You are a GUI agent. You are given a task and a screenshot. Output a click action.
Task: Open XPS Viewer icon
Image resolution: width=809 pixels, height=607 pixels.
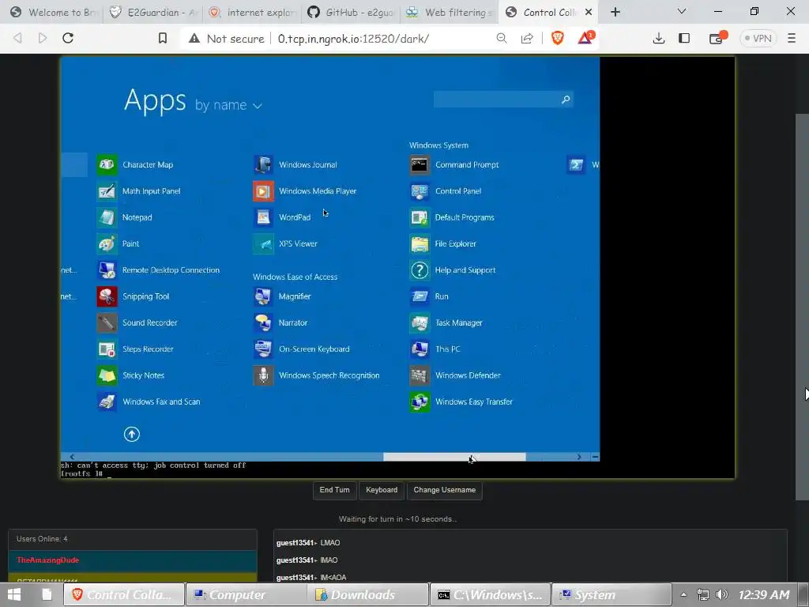(263, 243)
